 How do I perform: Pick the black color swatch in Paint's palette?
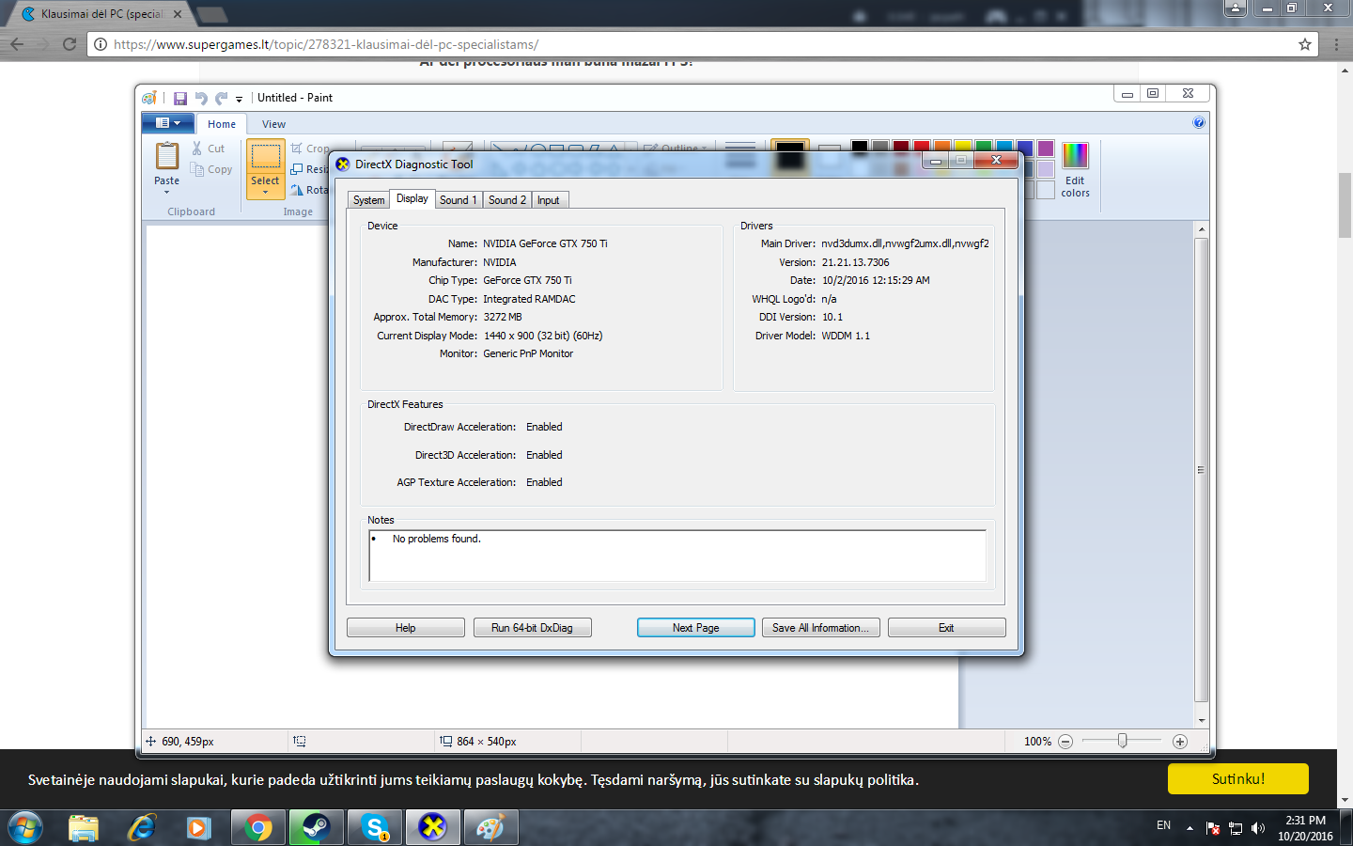pyautogui.click(x=860, y=147)
